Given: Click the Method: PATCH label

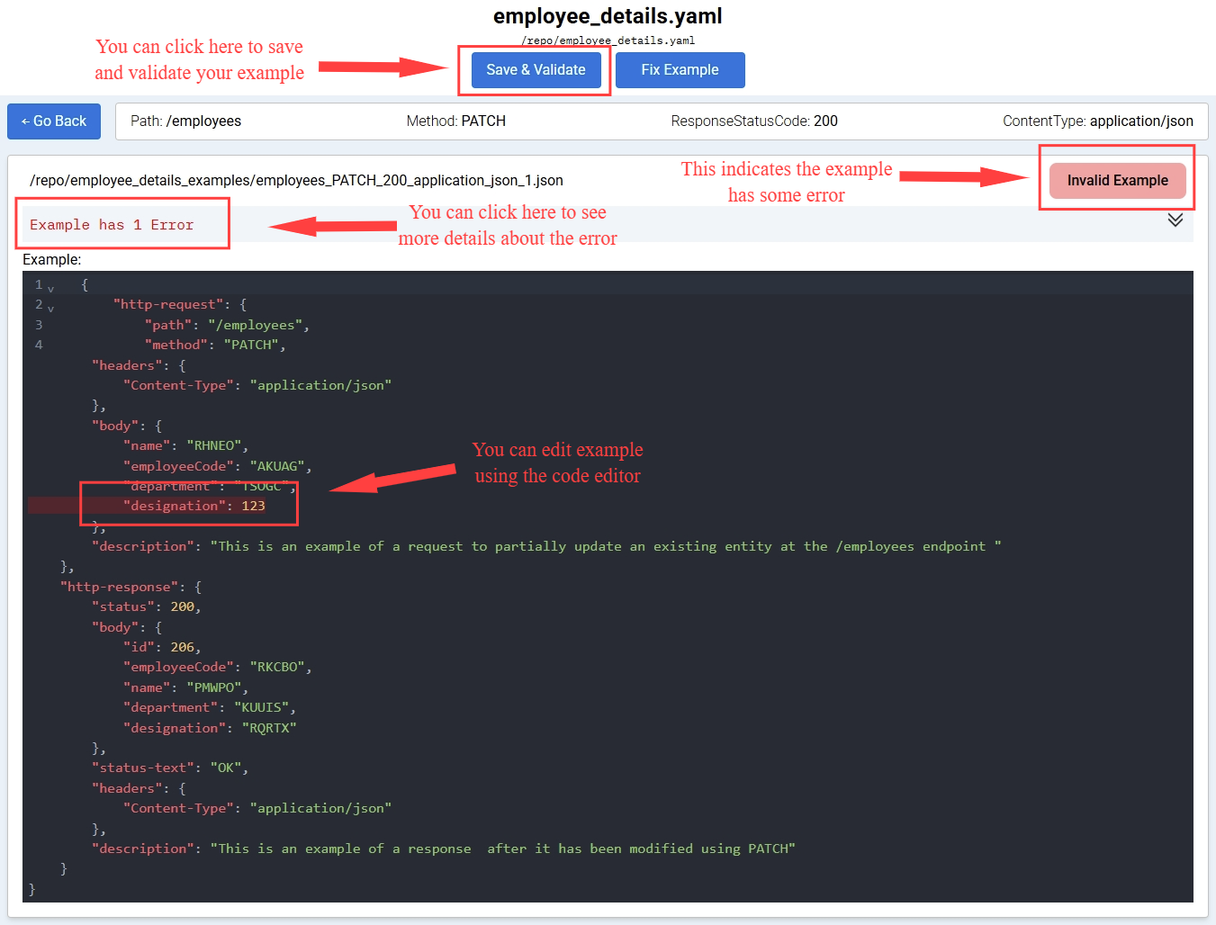Looking at the screenshot, I should click(x=455, y=121).
